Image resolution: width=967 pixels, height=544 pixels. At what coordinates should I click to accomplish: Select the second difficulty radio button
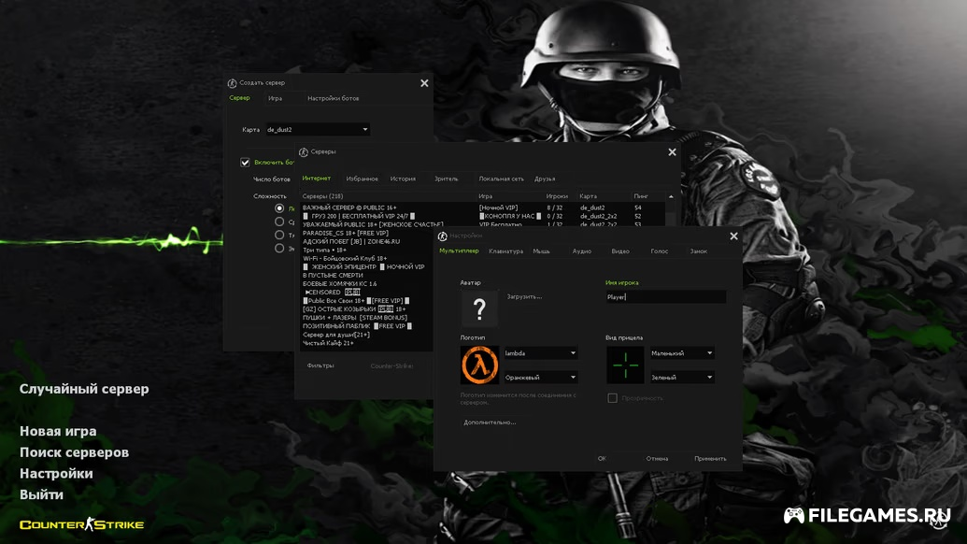pos(279,222)
